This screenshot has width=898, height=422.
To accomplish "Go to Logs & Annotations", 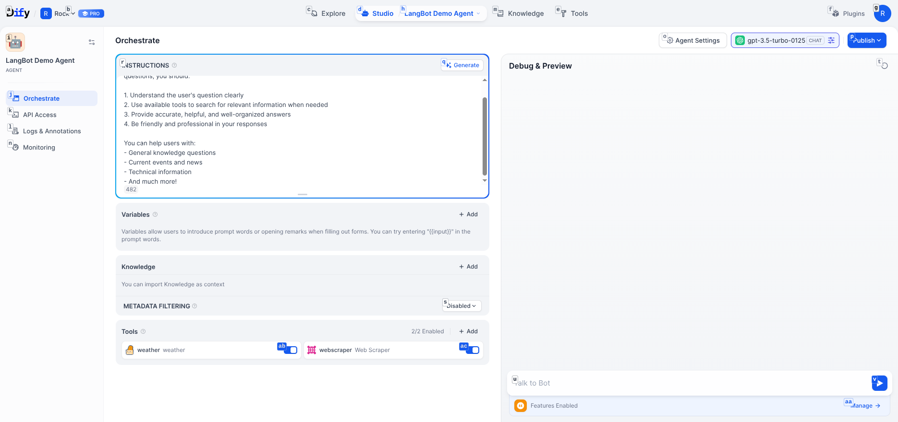I will click(52, 131).
